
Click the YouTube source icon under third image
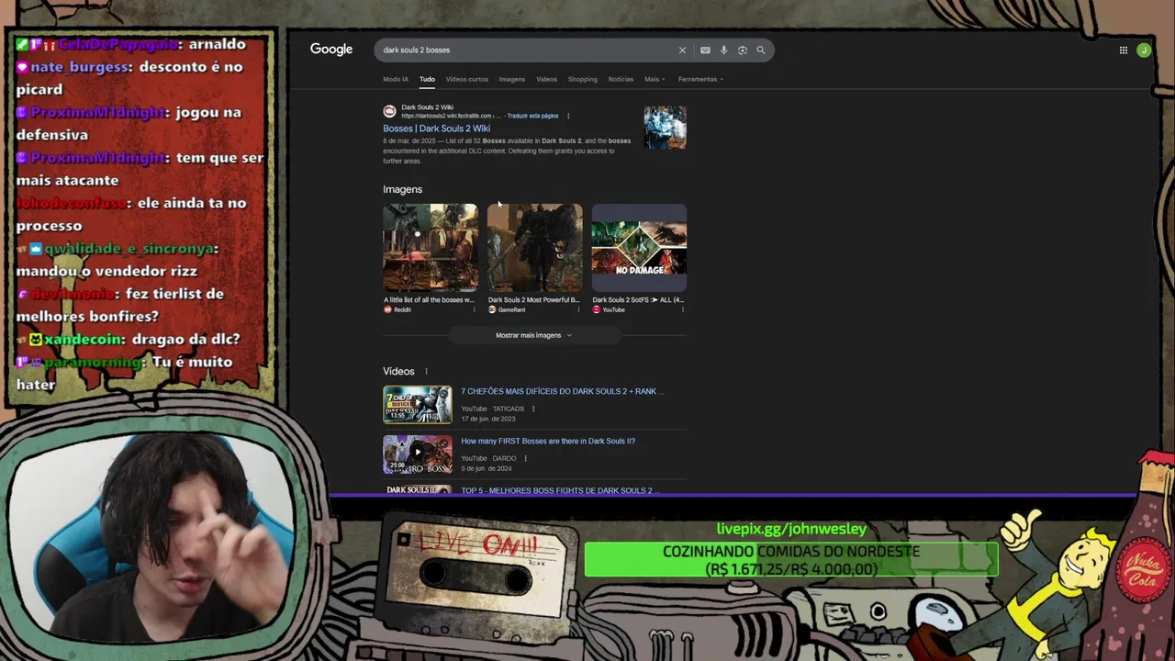[597, 309]
